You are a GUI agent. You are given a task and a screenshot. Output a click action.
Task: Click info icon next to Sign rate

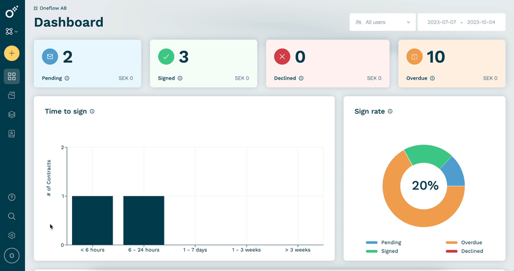click(390, 111)
